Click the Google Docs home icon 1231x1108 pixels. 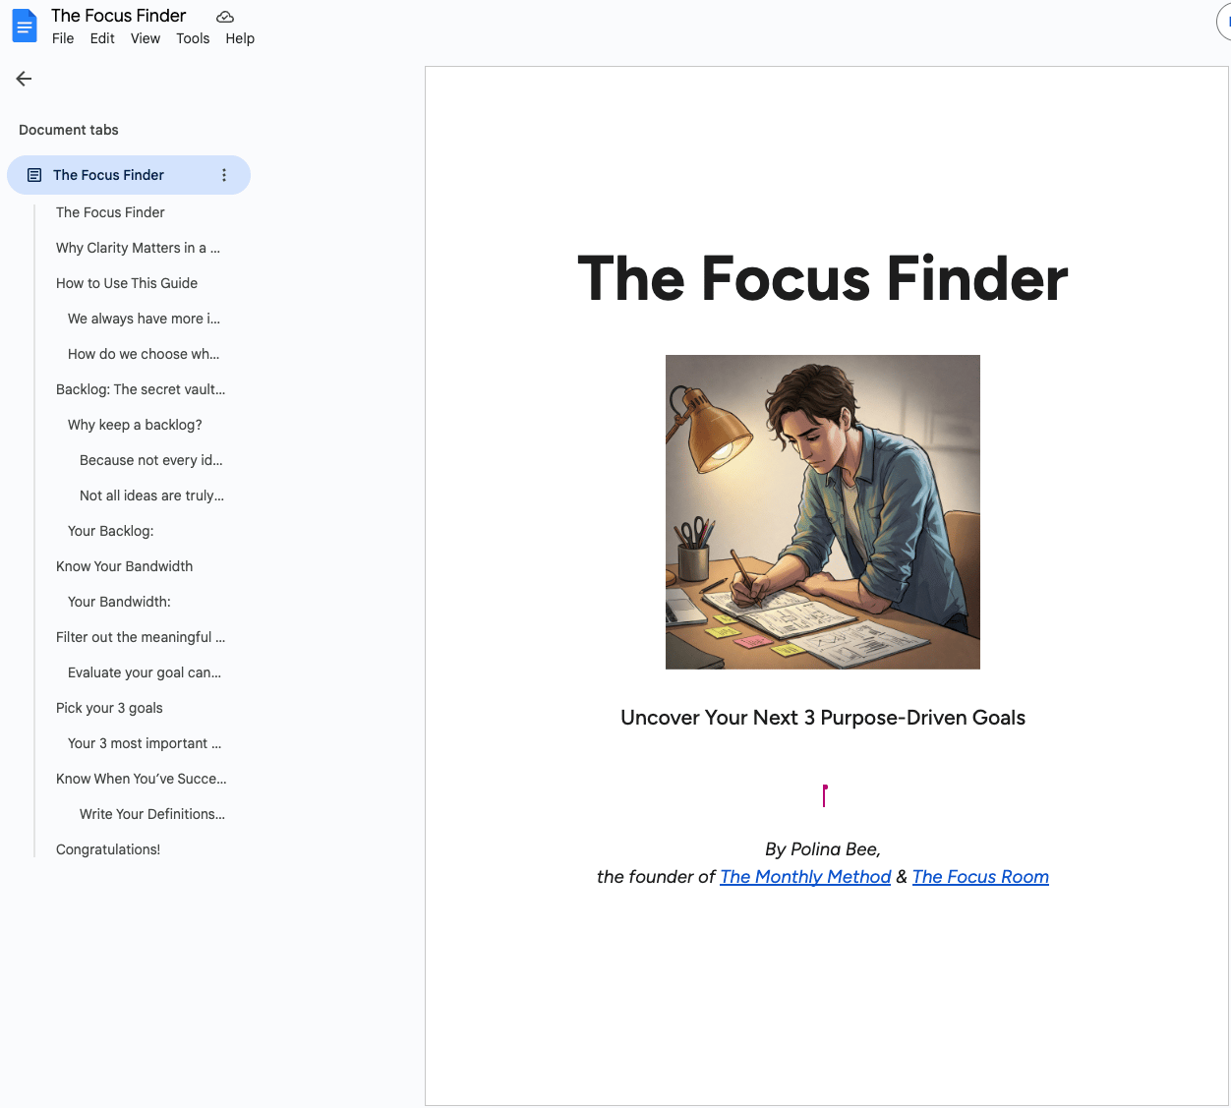point(24,27)
